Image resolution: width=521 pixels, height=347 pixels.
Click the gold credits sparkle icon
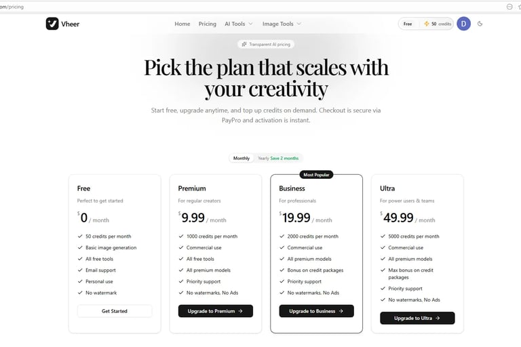click(427, 24)
